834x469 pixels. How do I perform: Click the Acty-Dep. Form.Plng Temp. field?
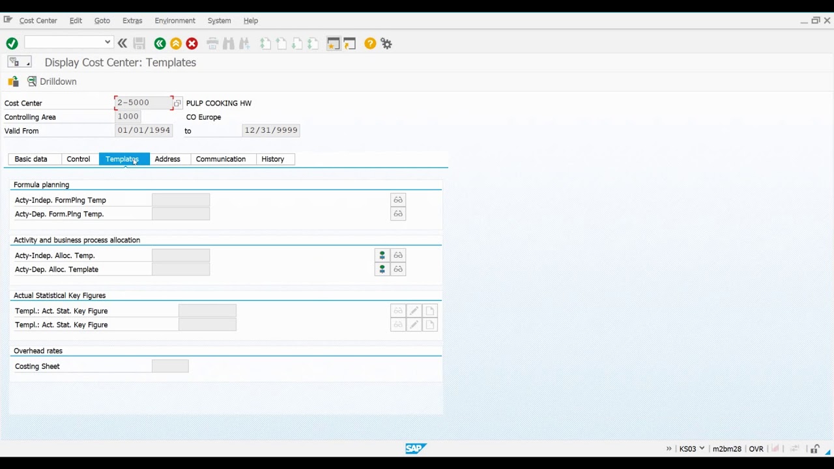180,214
